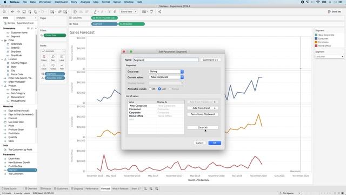Click the Label card in Marks
Image resolution: width=346 pixels, height=195 pixels.
(62, 58)
